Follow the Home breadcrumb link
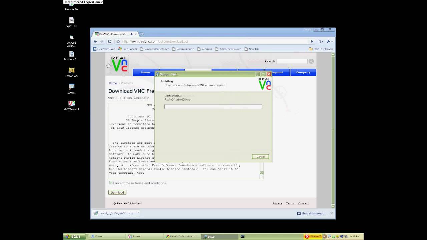 click(x=113, y=83)
